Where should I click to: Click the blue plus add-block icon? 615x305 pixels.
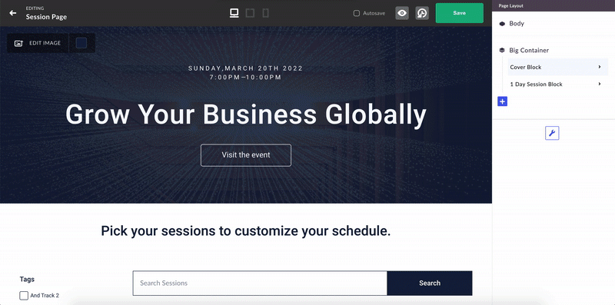pos(503,101)
